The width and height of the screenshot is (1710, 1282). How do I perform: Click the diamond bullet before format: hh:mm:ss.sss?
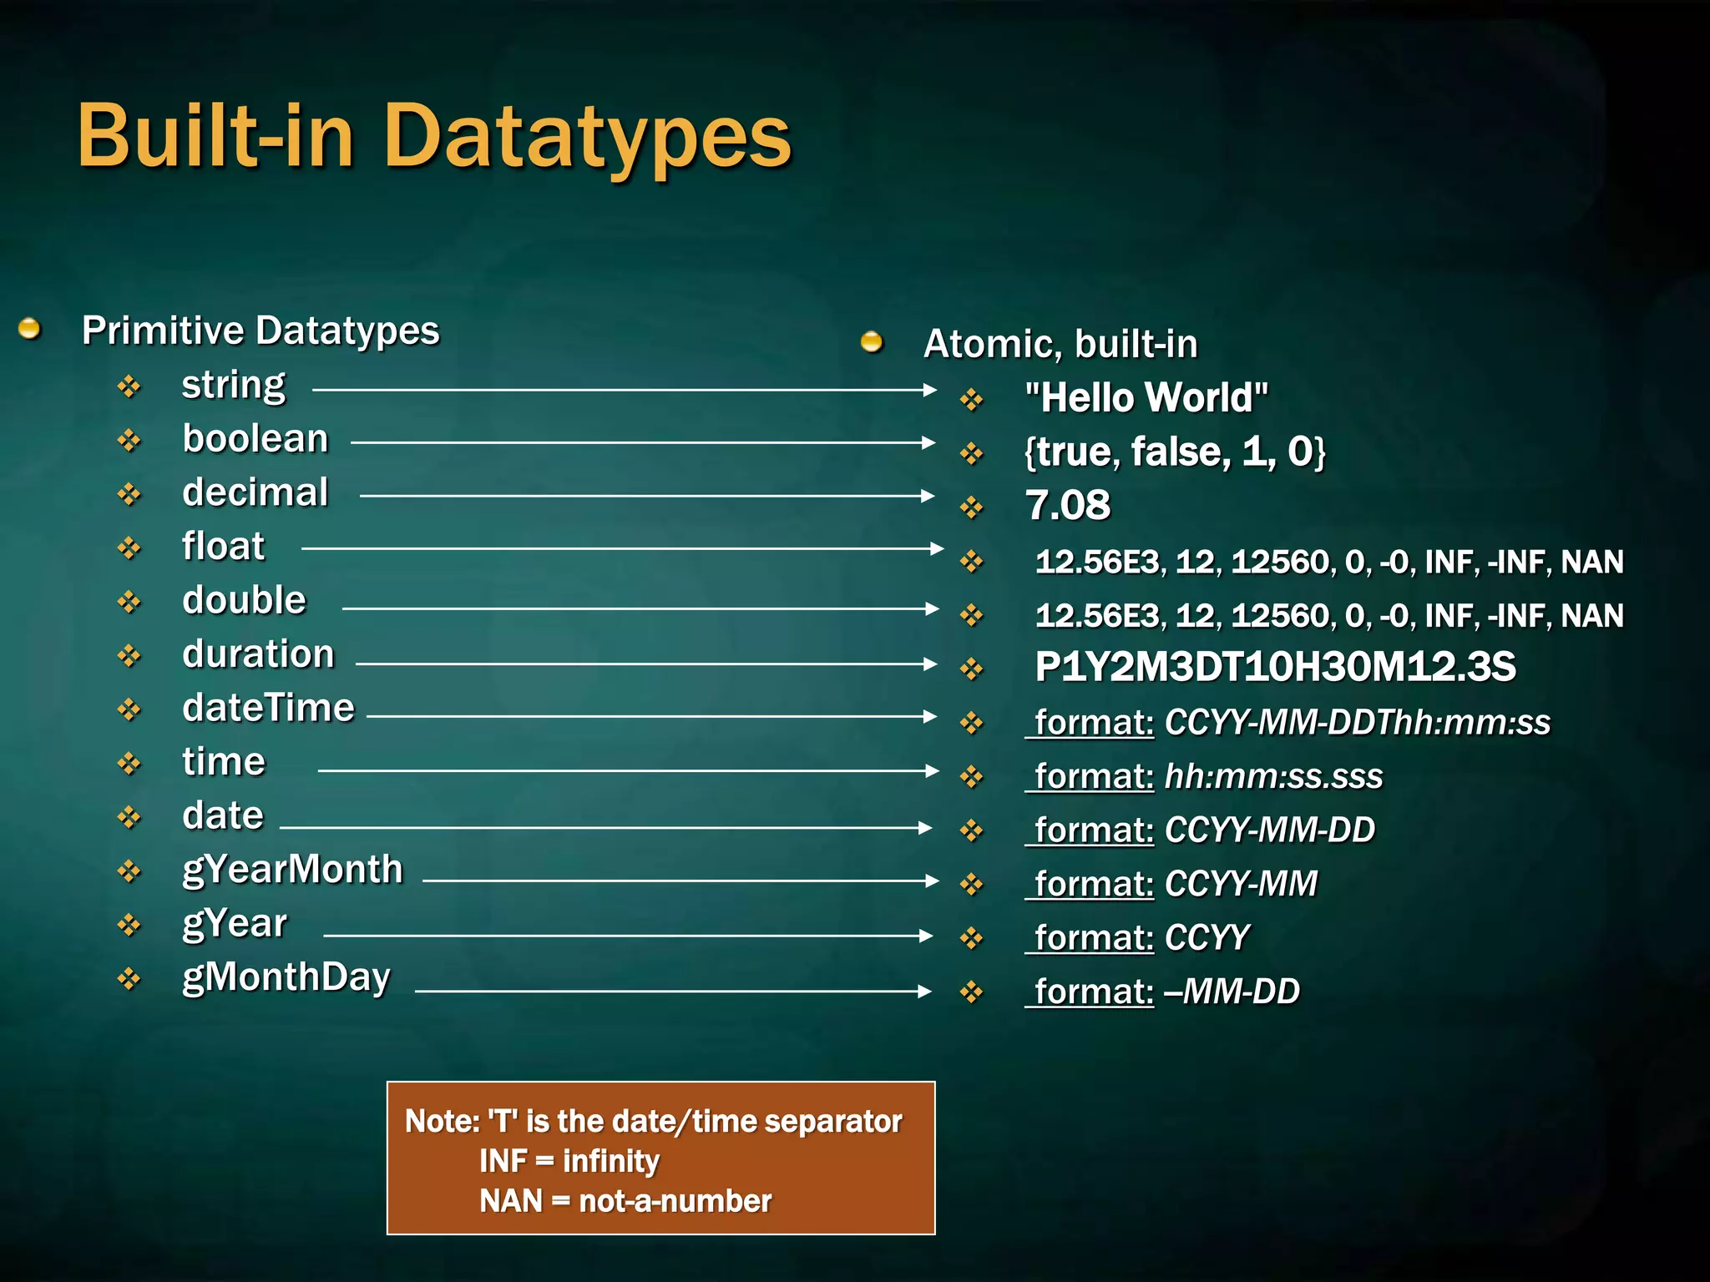(x=972, y=777)
